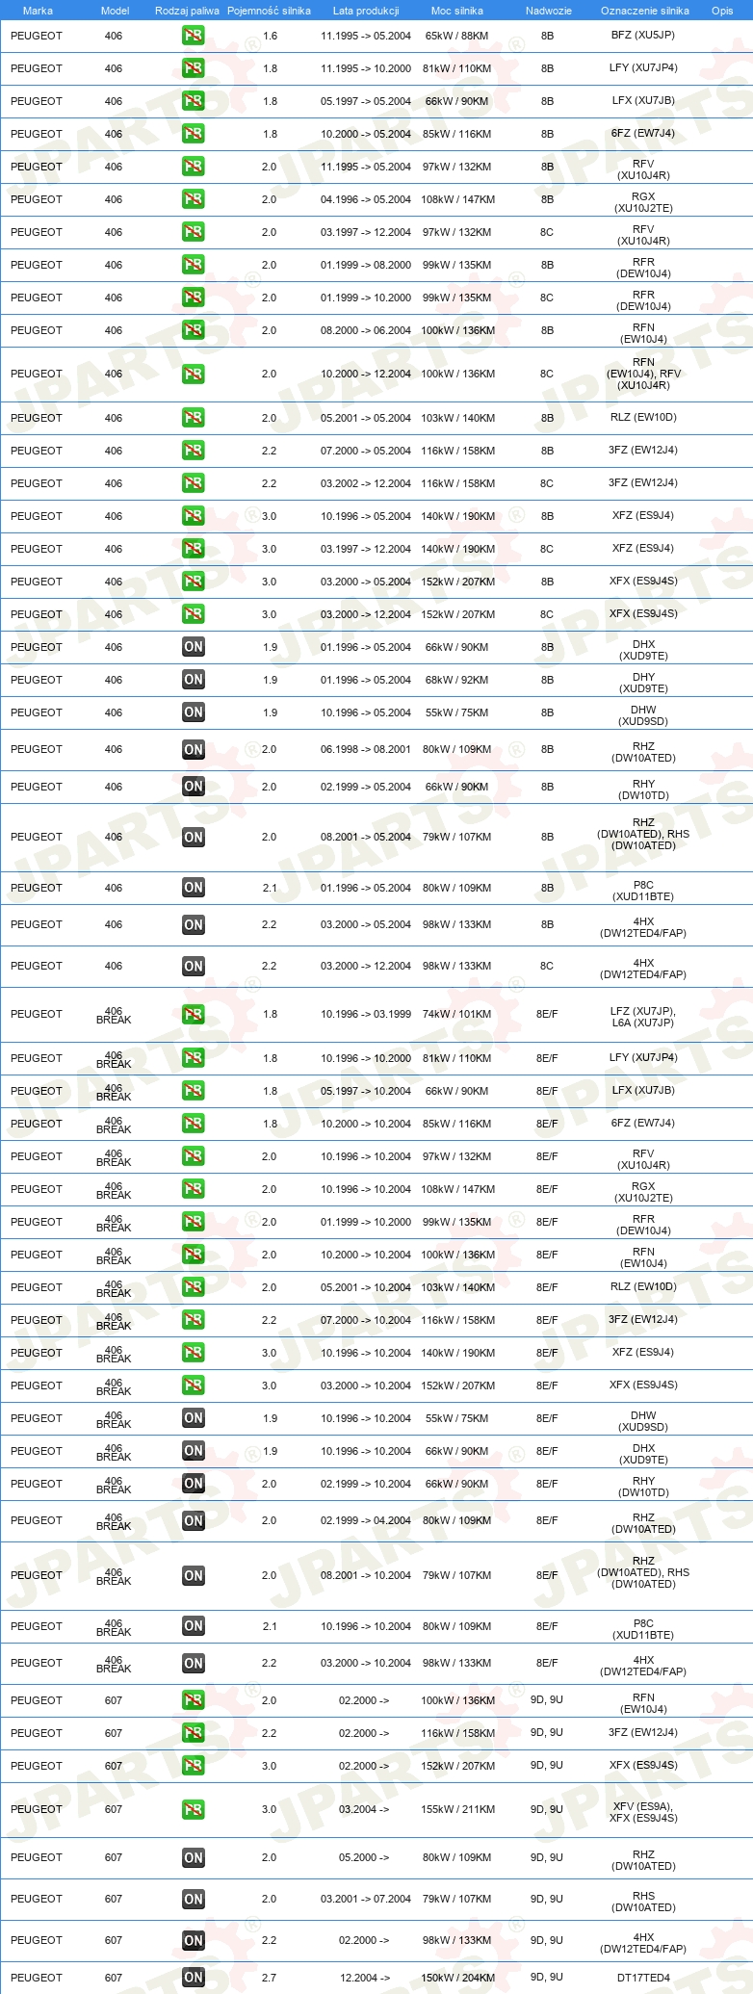Screen dimensions: 753x1994
Task: Click the power value 155kW / 211KM
Action: [x=457, y=1810]
